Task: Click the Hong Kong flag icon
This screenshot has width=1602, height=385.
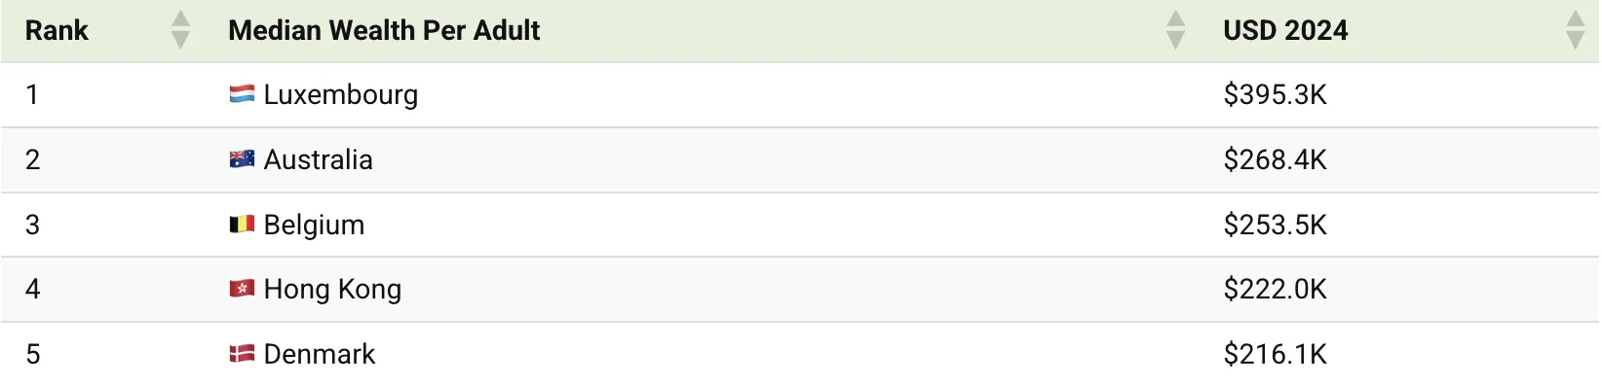Action: tap(242, 289)
